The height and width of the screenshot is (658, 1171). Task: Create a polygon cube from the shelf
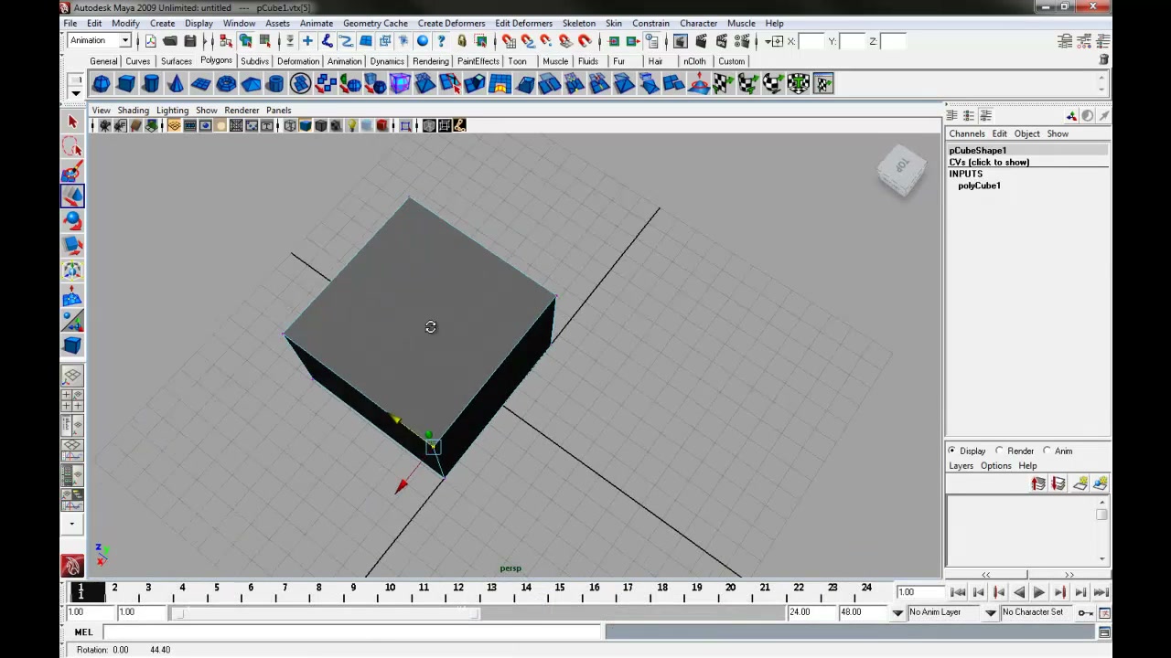point(126,84)
